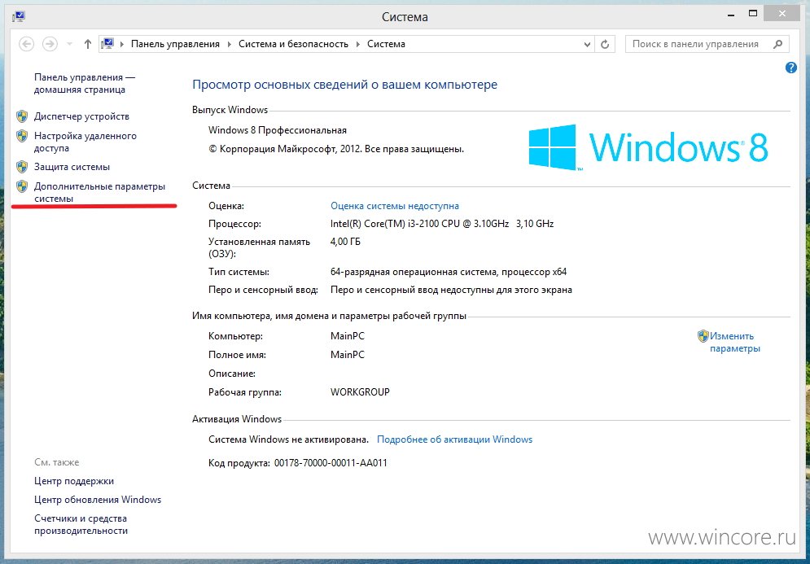810x564 pixels.
Task: Click the shield icon beside Диспетчер устройств
Action: point(22,116)
